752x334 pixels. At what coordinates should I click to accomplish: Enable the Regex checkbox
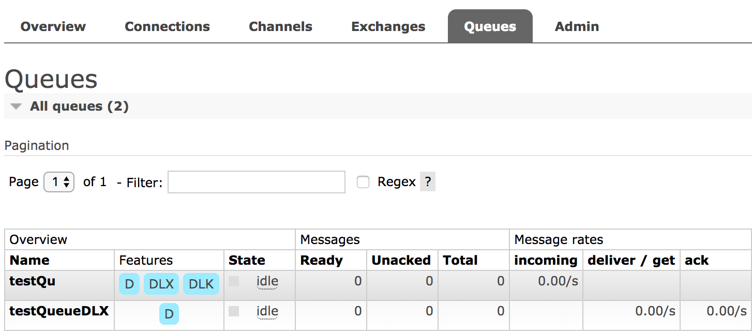[363, 182]
